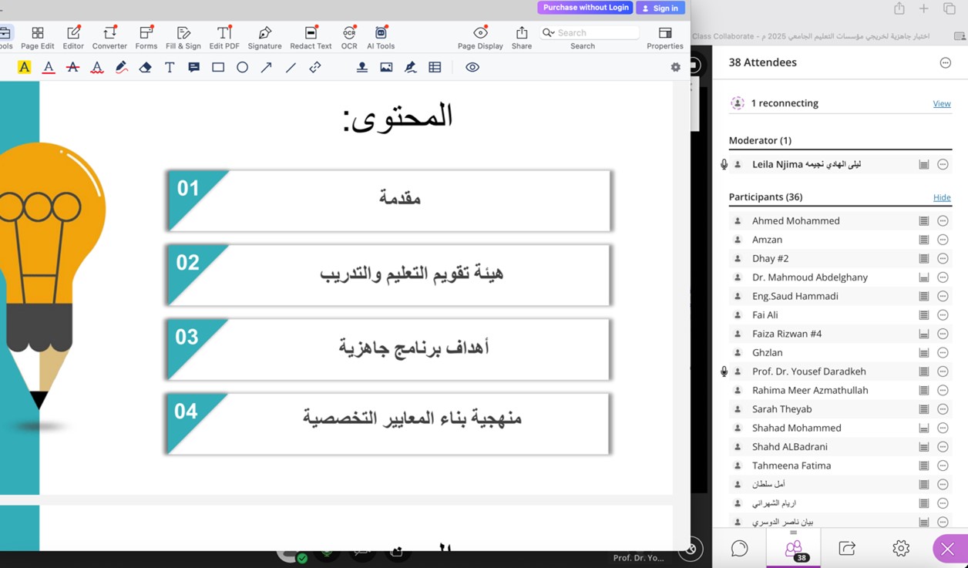Choose the rectangle shape tool
Screen dimensions: 968x568
pyautogui.click(x=218, y=68)
